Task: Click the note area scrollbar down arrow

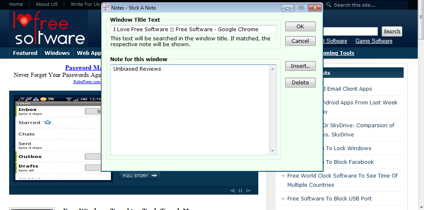Action: tap(272, 151)
